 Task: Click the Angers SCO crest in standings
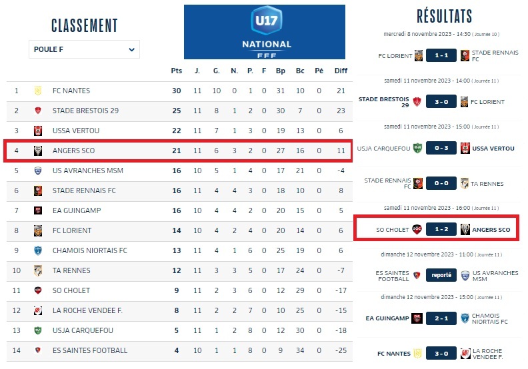pos(38,151)
